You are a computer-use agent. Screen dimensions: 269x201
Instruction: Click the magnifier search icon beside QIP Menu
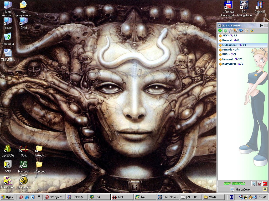pyautogui.click(x=254, y=183)
